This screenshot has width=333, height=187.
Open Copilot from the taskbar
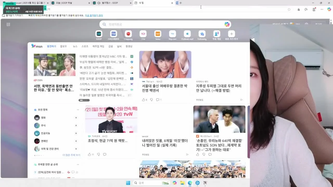pyautogui.click(x=175, y=183)
